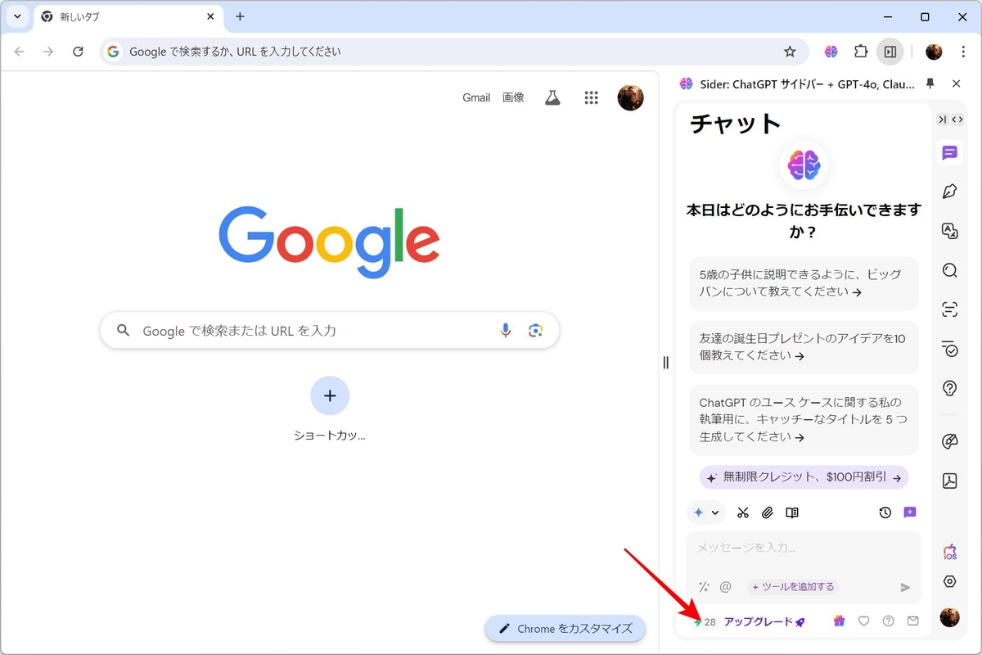Click the Google account avatar on page
Viewport: 982px width, 655px height.
pos(630,97)
